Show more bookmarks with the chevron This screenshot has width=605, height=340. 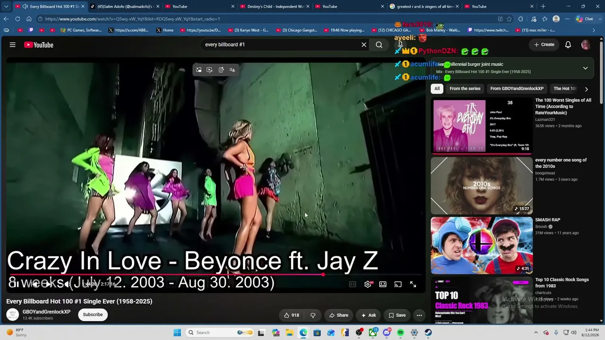point(594,30)
